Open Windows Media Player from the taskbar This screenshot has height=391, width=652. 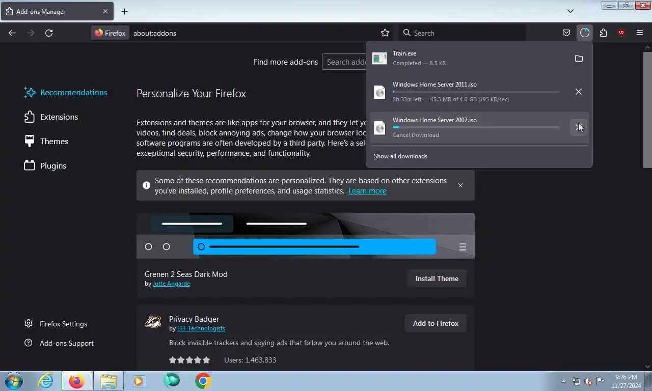[x=139, y=381]
